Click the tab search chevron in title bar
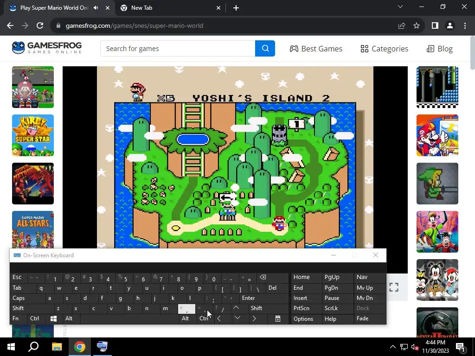475x356 pixels. [x=400, y=6]
